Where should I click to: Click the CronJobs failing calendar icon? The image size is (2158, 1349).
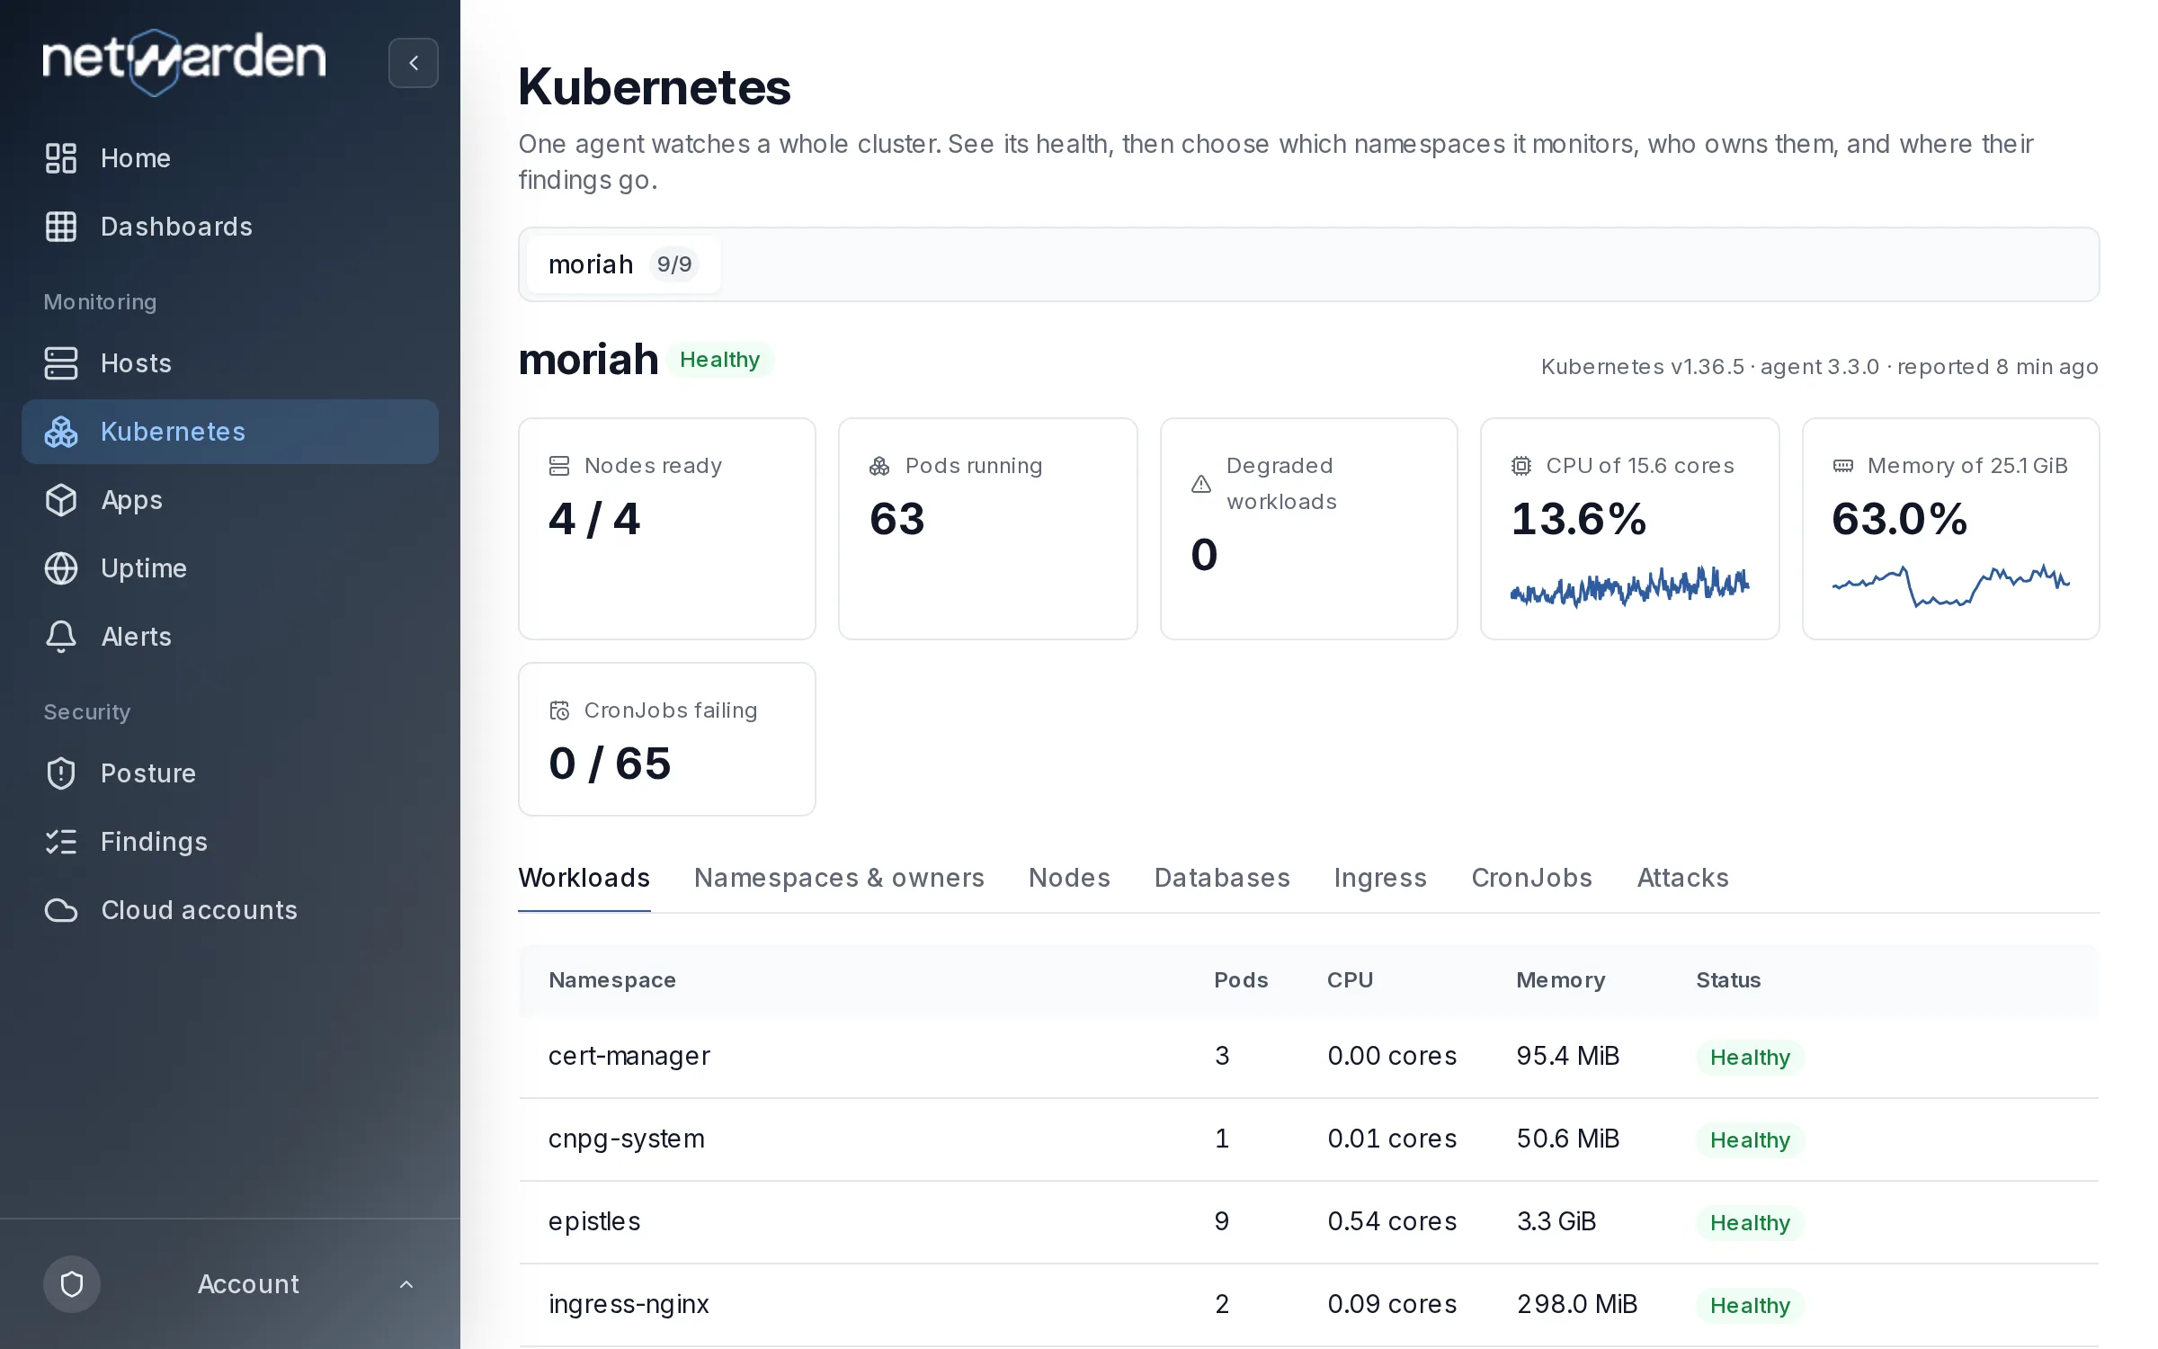pyautogui.click(x=559, y=710)
